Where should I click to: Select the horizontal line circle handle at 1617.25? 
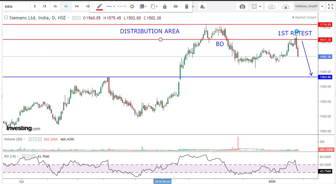click(160, 40)
